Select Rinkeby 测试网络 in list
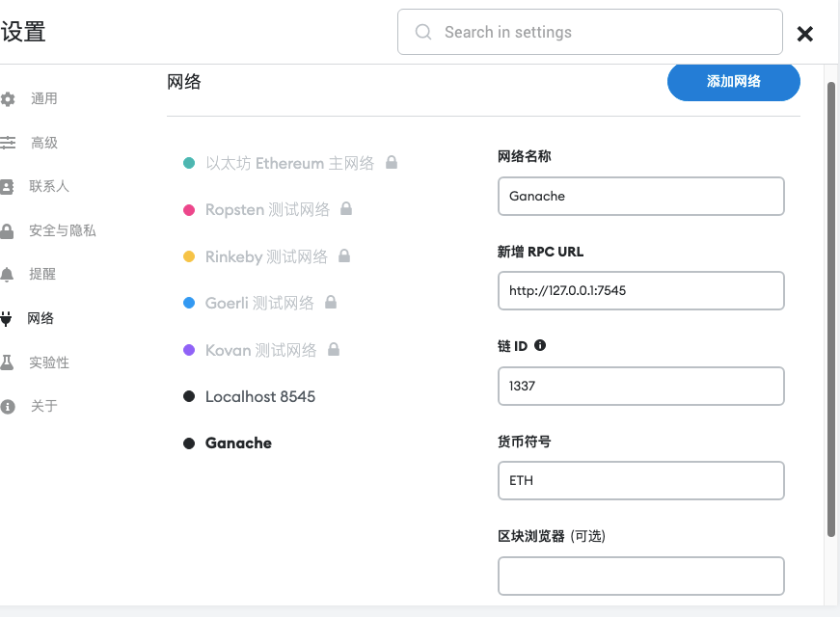This screenshot has height=617, width=840. point(266,256)
